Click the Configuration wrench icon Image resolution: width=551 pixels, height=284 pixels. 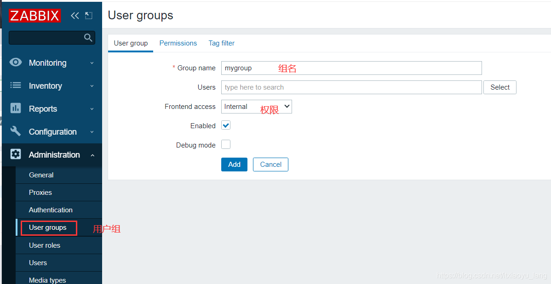pos(16,131)
